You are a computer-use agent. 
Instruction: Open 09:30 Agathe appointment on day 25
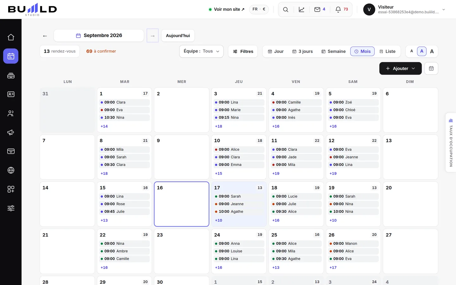coord(296,259)
